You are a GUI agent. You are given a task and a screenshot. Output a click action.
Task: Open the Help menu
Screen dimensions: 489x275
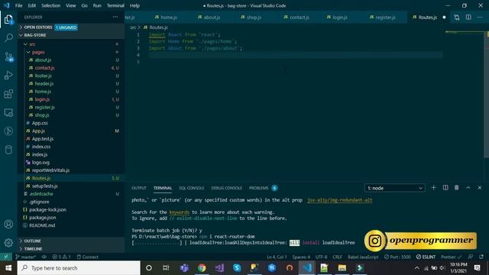pyautogui.click(x=134, y=5)
